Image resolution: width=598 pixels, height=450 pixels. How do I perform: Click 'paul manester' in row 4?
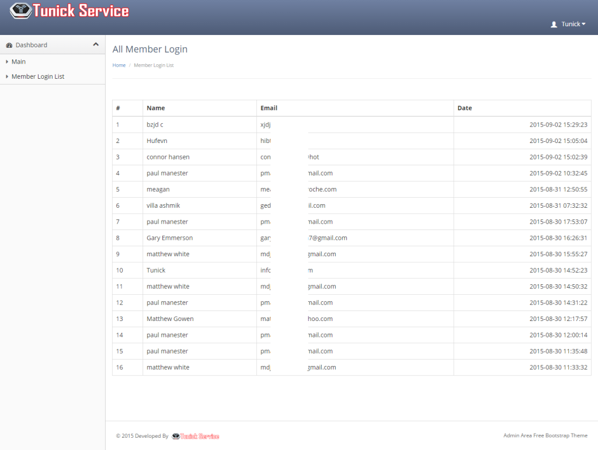point(168,173)
